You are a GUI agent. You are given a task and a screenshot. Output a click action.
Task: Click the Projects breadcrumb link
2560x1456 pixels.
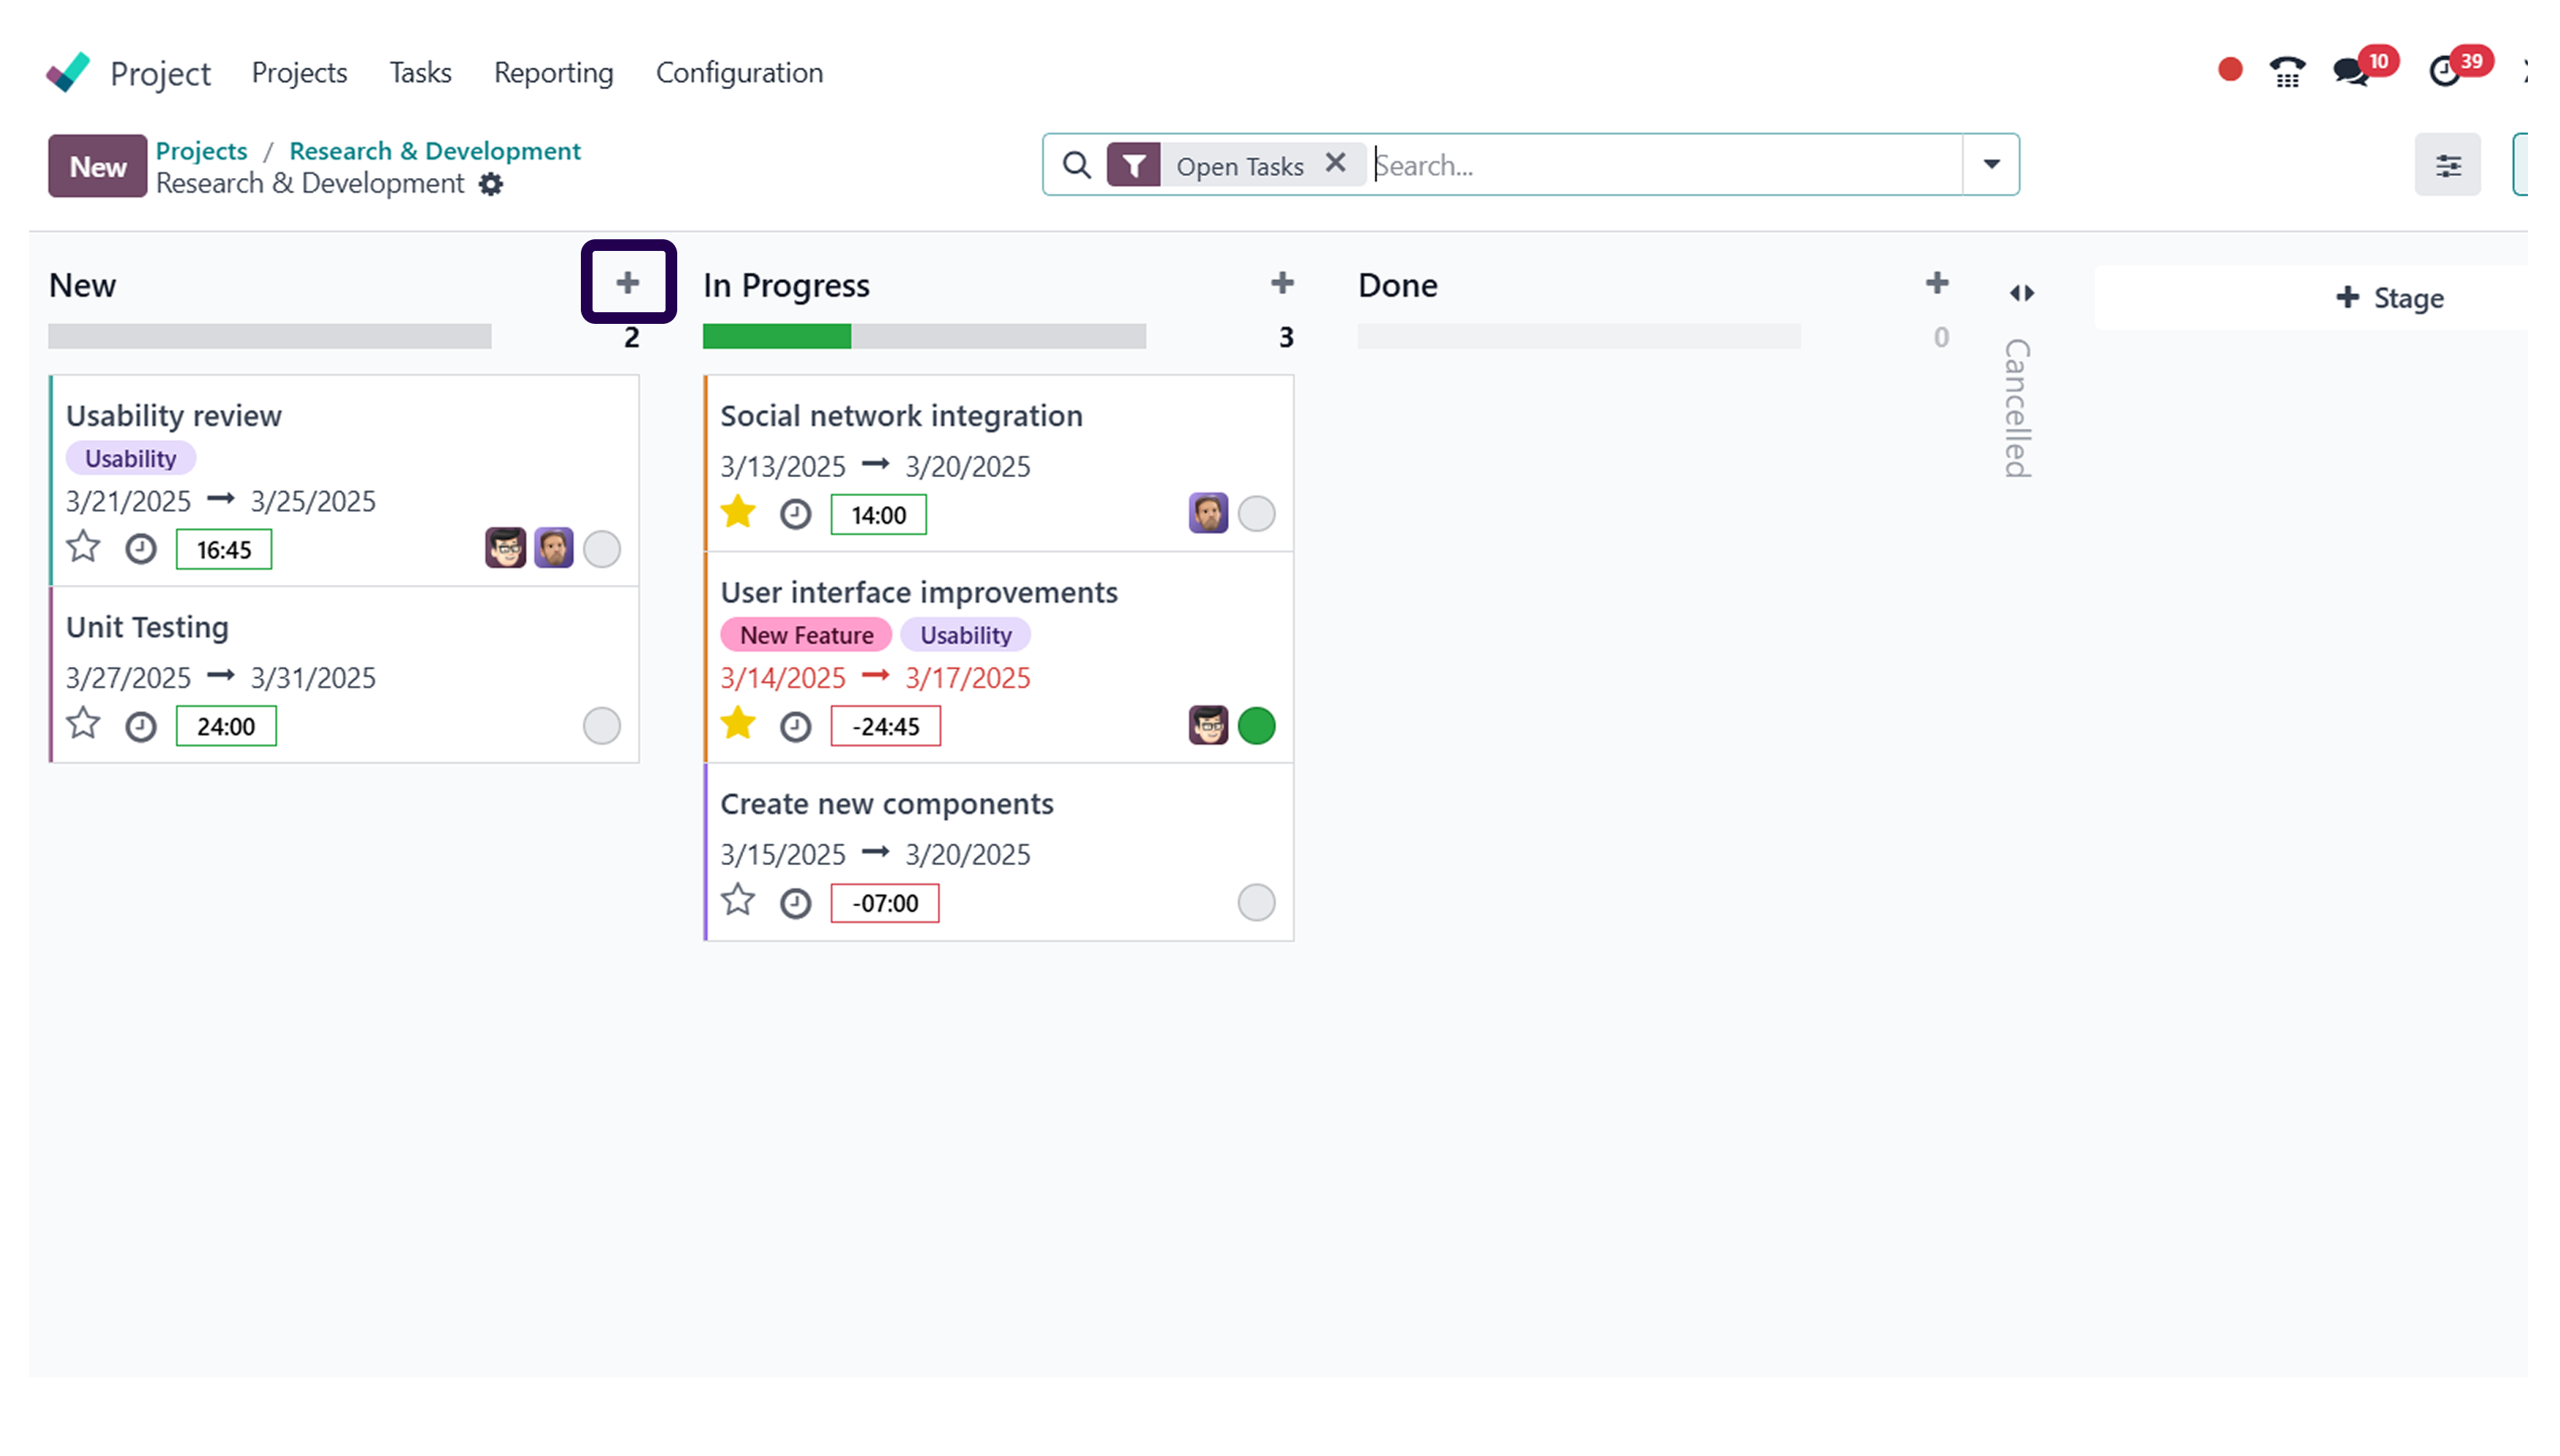click(x=201, y=150)
